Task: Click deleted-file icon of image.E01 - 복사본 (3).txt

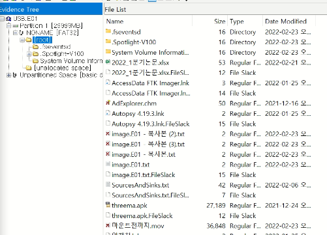Action: [108, 144]
